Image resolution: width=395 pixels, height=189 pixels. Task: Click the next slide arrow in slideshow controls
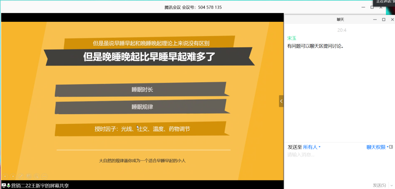[x=13, y=176]
